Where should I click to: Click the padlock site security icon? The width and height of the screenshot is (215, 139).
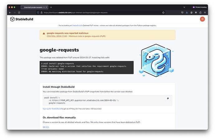(x=41, y=12)
